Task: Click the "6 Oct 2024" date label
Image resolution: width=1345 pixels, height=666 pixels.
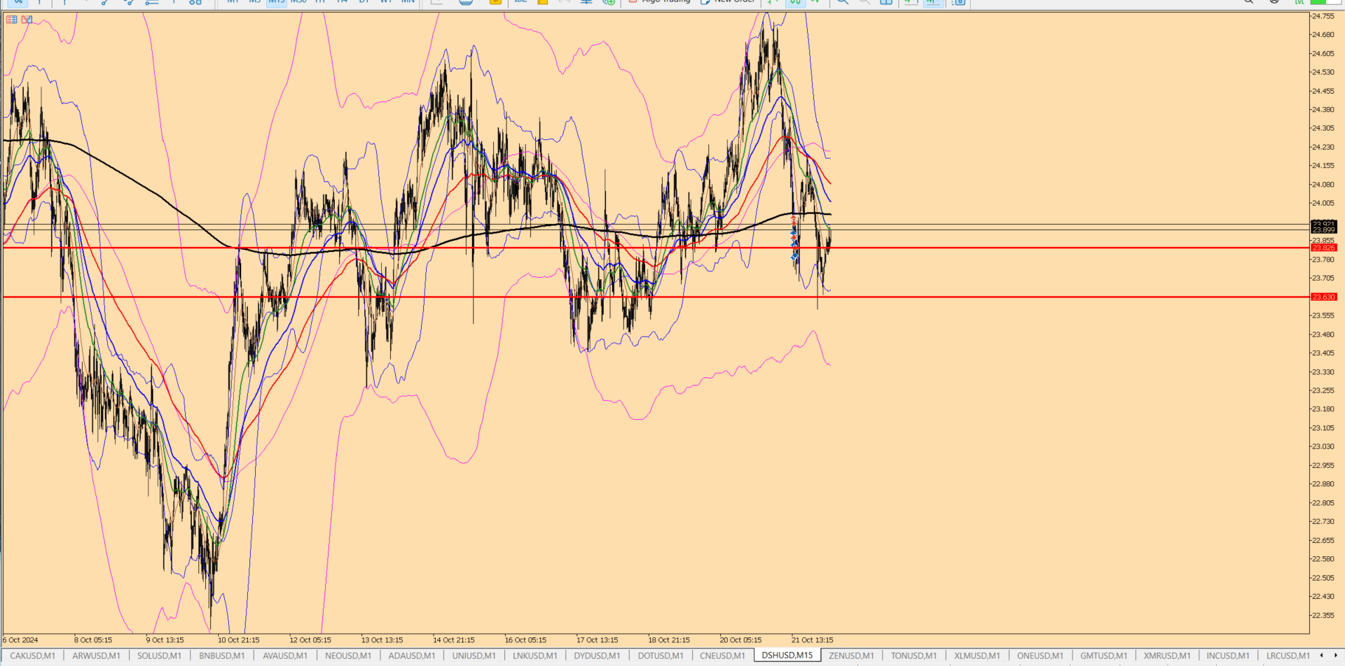Action: pyautogui.click(x=20, y=640)
